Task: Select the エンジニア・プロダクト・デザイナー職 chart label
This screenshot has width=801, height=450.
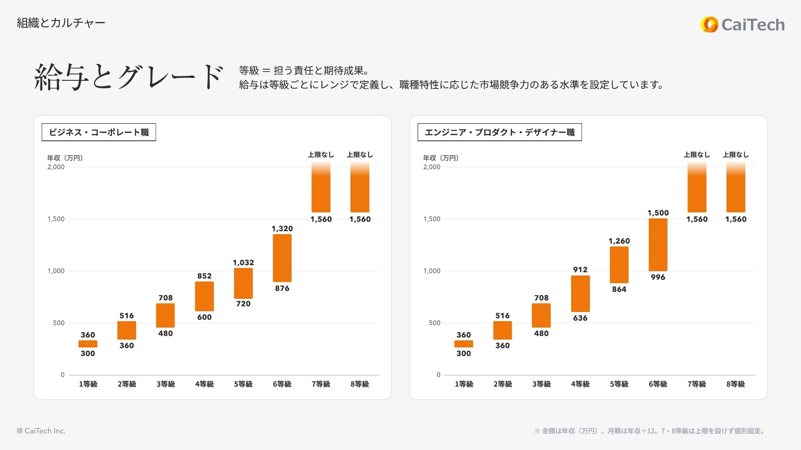Action: (499, 132)
